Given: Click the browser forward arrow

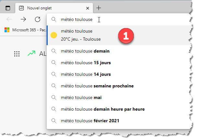Looking at the screenshot, I should pos(23,19).
